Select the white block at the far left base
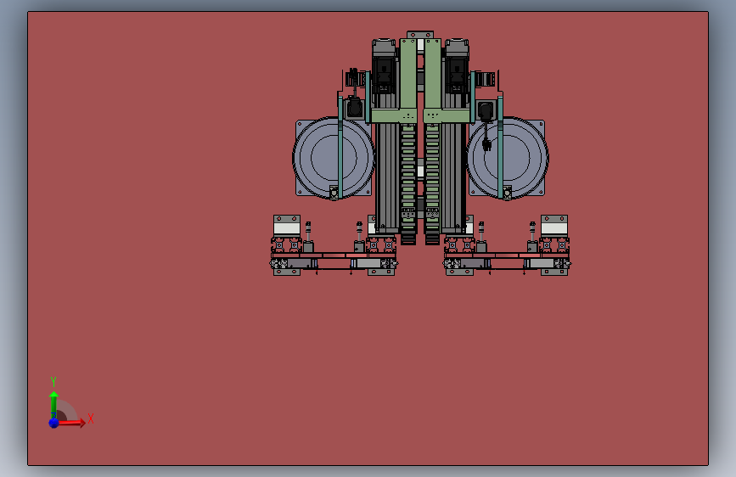736x477 pixels. click(287, 228)
